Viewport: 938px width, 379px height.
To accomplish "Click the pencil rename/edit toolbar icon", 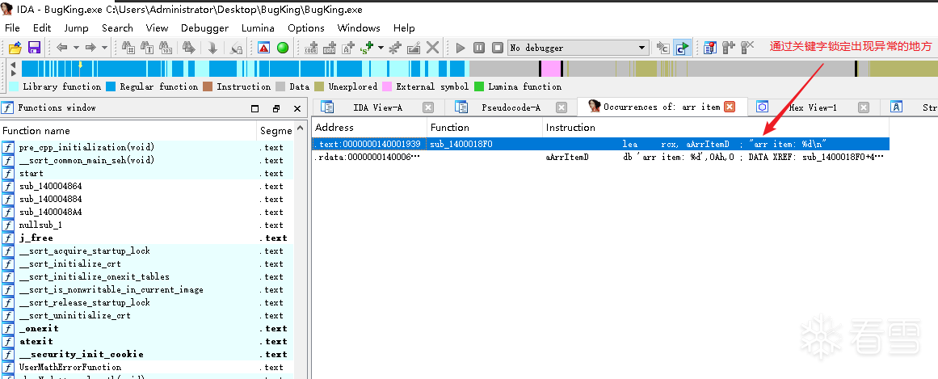I will (414, 48).
